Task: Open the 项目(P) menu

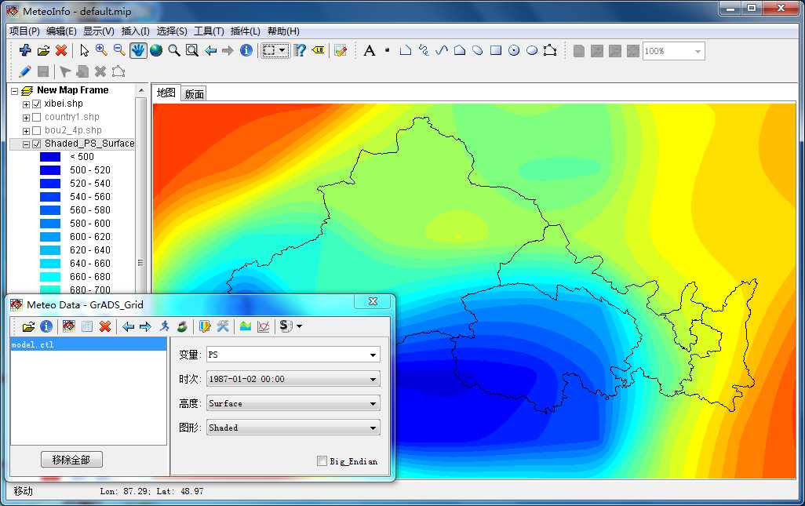Action: (24, 31)
